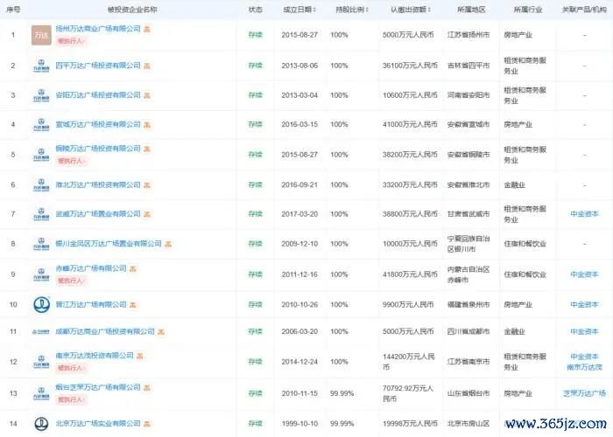Open equity chart icon after 宣城万达广场投资有限公司

pyautogui.click(x=147, y=124)
